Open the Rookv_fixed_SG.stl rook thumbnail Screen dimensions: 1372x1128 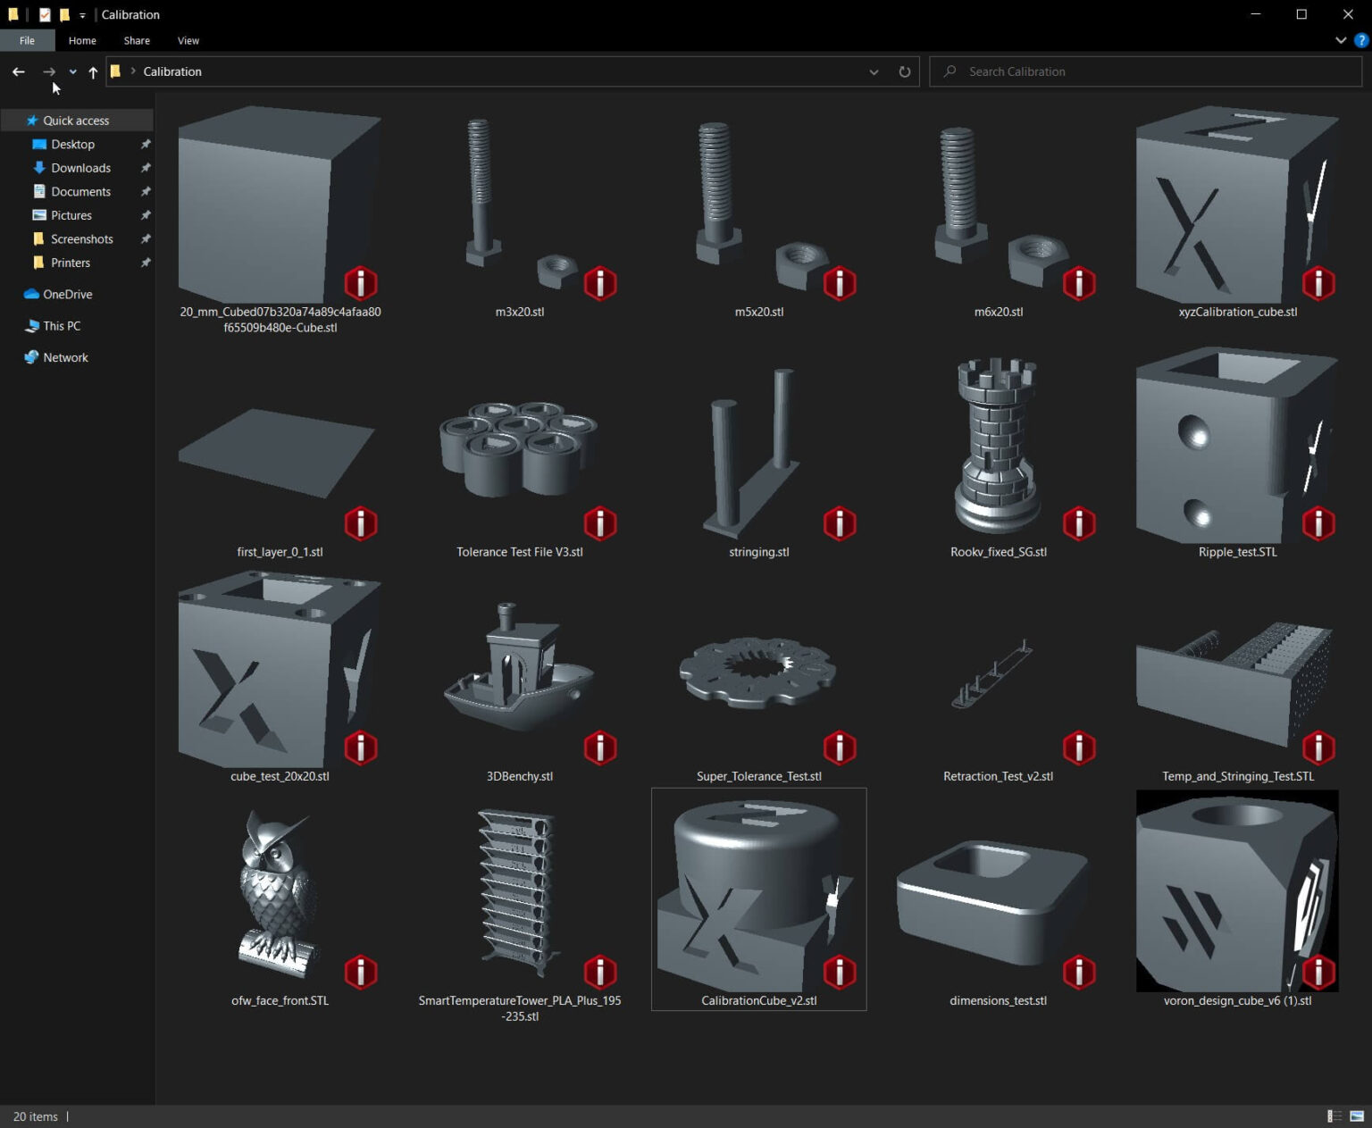point(998,446)
